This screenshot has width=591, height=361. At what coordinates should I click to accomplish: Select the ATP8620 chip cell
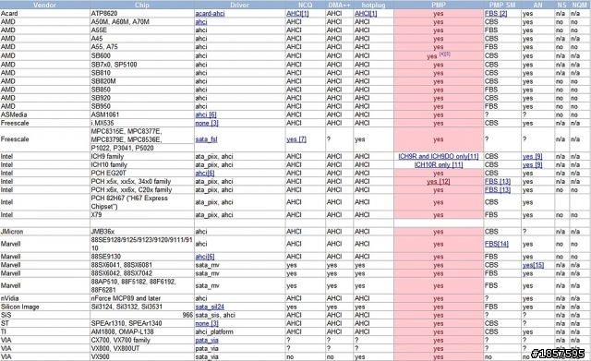point(142,14)
